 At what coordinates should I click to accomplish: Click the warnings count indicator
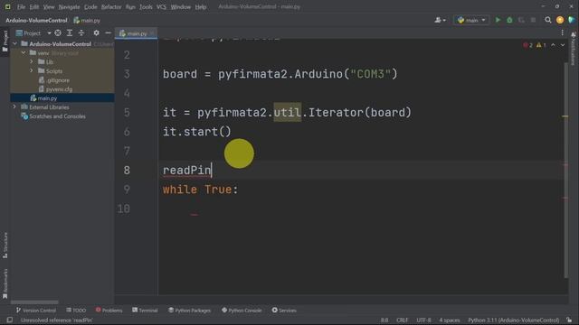[541, 45]
